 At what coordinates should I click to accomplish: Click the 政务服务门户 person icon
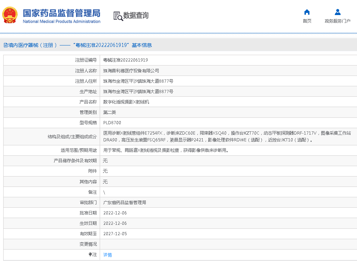[x=337, y=12]
